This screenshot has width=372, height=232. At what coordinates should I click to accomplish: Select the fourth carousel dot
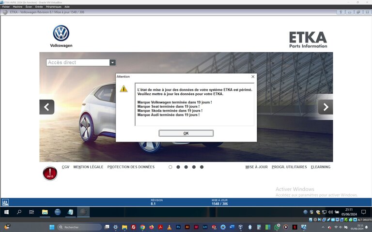(194, 167)
